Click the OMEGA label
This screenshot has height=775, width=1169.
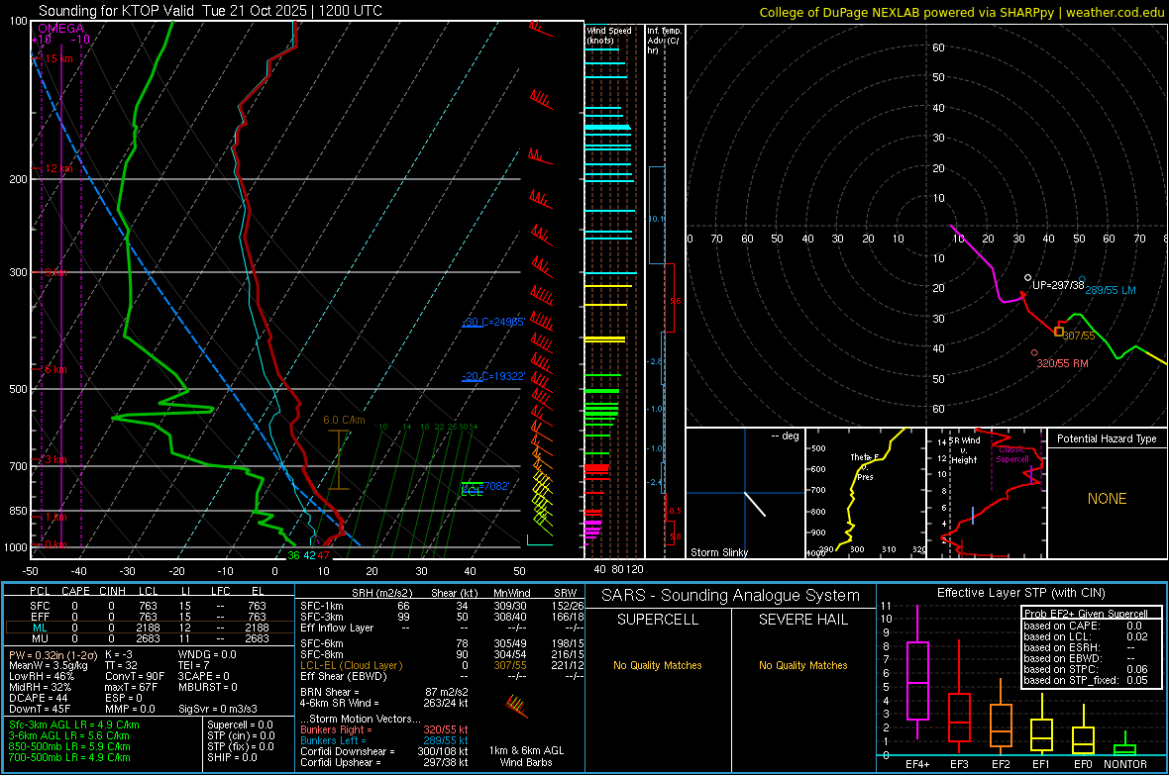[x=61, y=29]
